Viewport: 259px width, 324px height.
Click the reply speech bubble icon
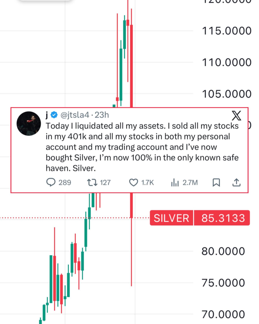click(x=51, y=183)
